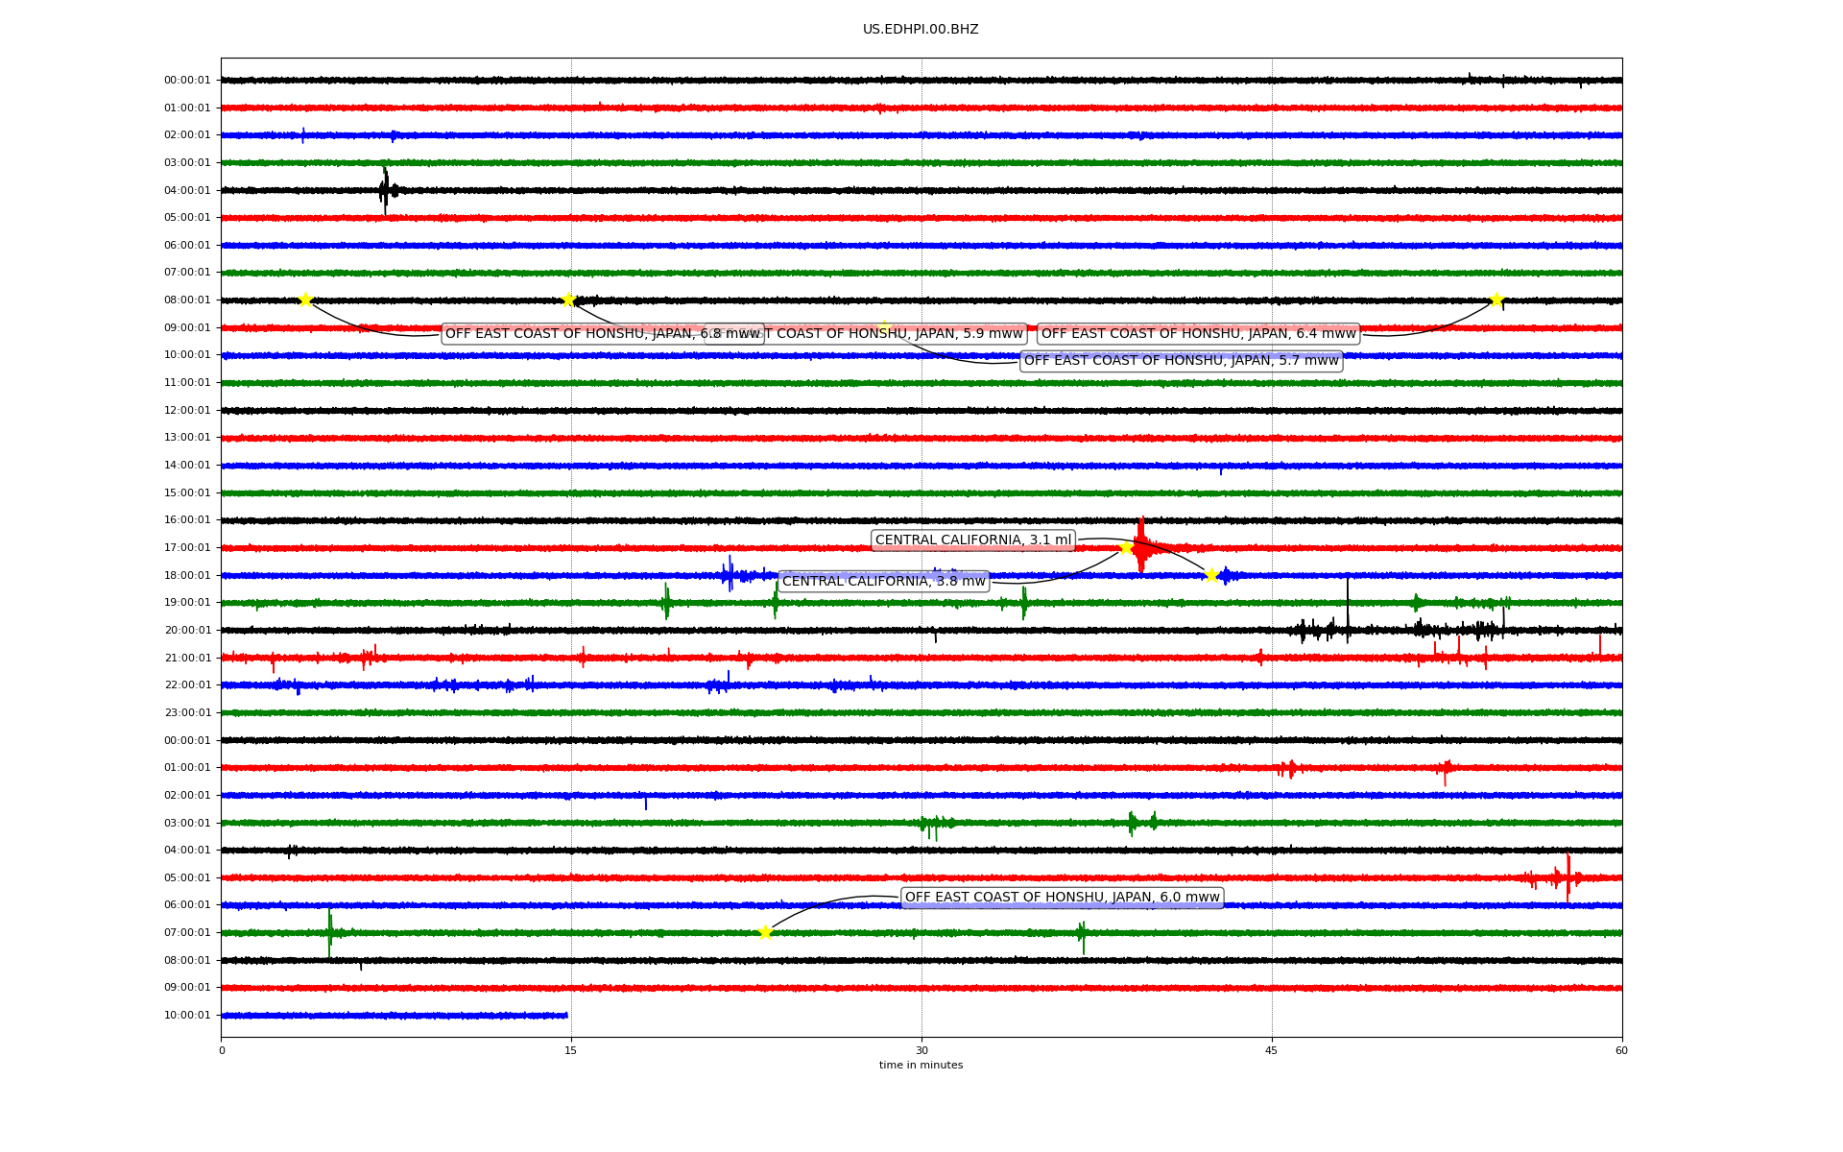This screenshot has width=1843, height=1152.
Task: Click the US.EDHPI.00.BHZ plot title
Action: 920,30
